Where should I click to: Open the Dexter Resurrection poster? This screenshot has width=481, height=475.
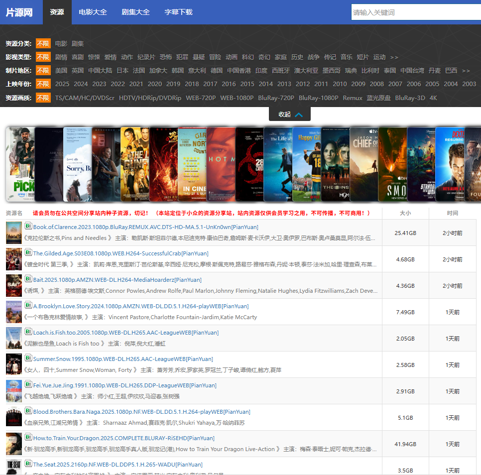[450, 164]
